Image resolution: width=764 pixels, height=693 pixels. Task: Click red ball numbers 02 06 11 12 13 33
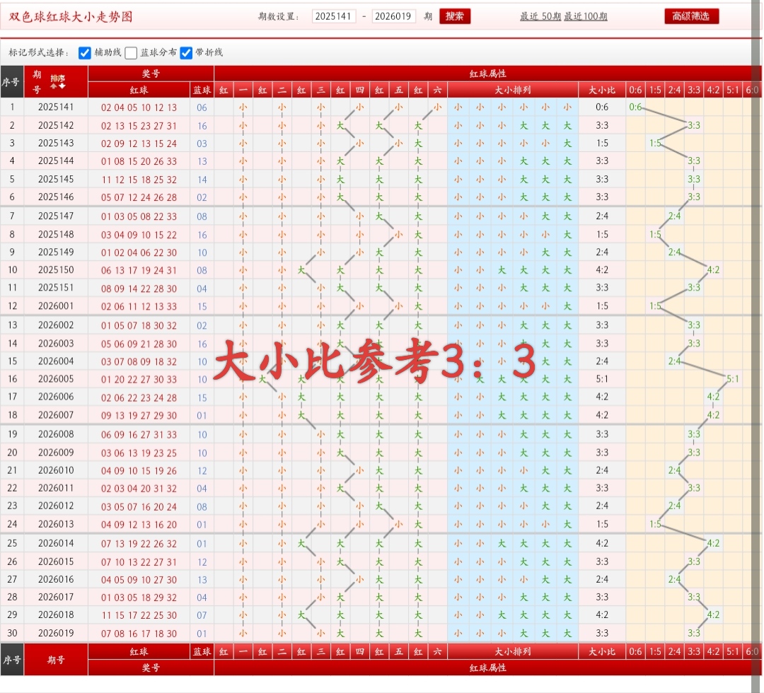[139, 306]
